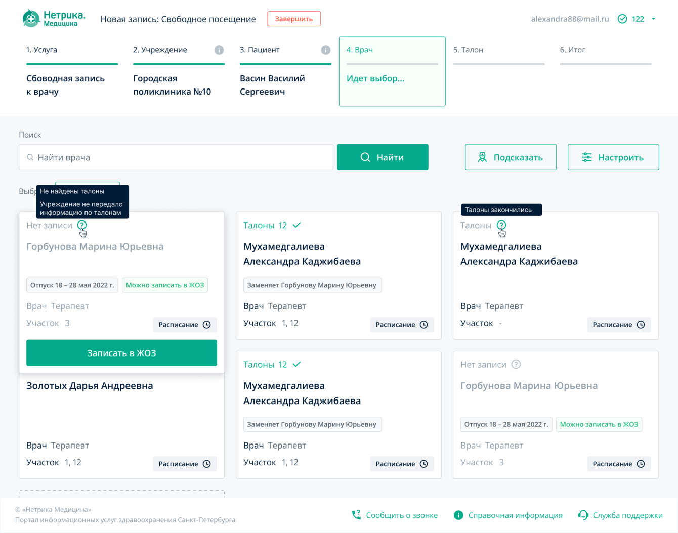Click the 122 counter in header

point(638,19)
